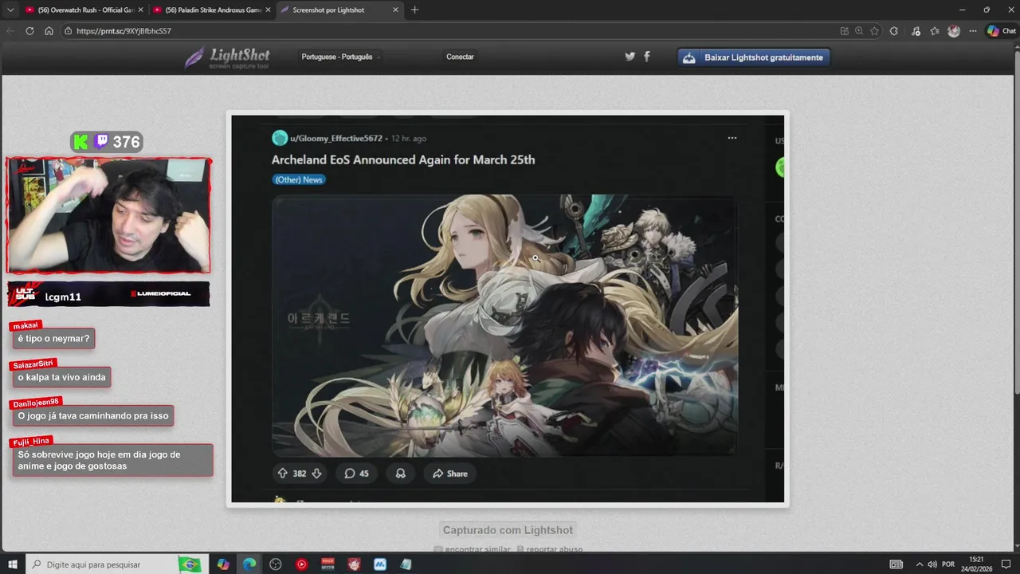The image size is (1020, 574).
Task: Open the Copilot taskbar icon
Action: [223, 564]
